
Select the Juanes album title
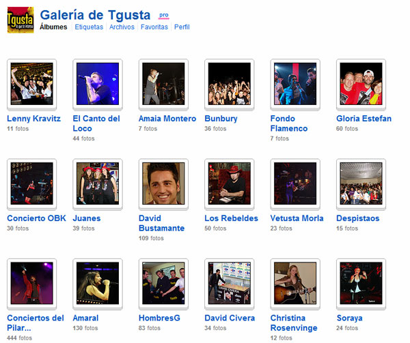87,218
